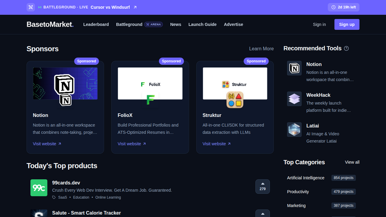Viewport: 386px width, 217px height.
Task: Upvote 99cards.dev with 279 votes
Action: tap(263, 186)
